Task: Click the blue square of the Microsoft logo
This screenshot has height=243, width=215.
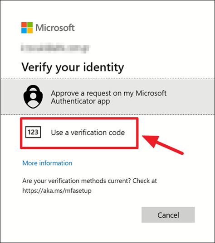Action: (24, 30)
